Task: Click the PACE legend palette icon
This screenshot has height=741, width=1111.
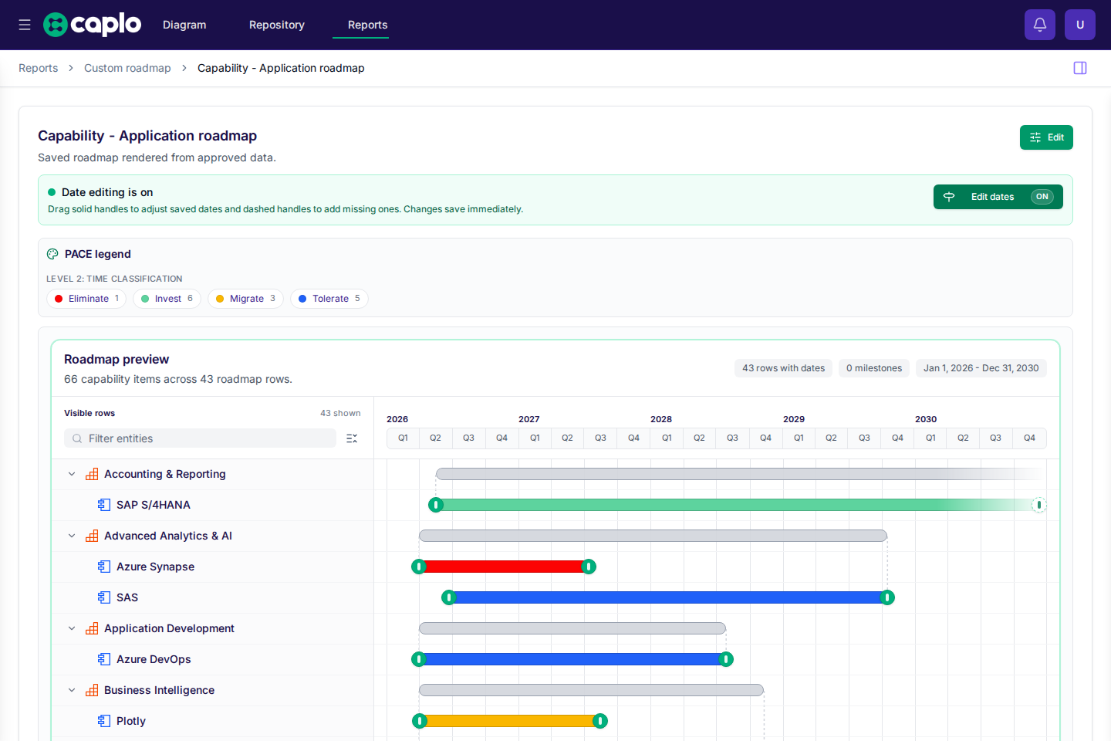Action: click(52, 254)
